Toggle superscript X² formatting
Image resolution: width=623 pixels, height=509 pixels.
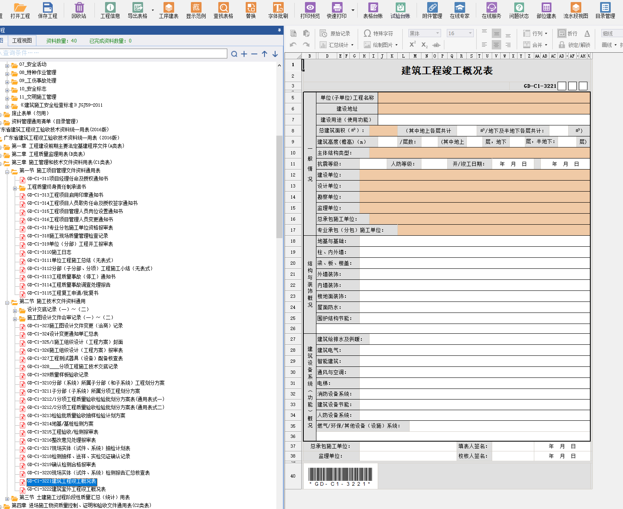[412, 45]
